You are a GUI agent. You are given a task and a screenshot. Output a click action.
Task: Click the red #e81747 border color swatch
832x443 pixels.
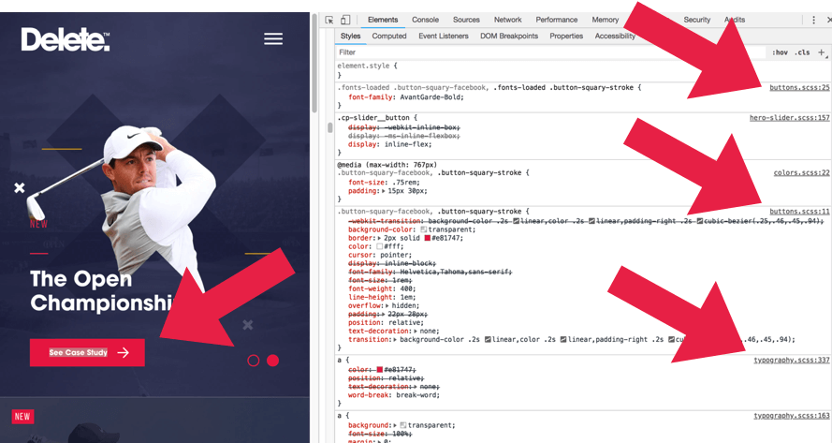(x=429, y=239)
